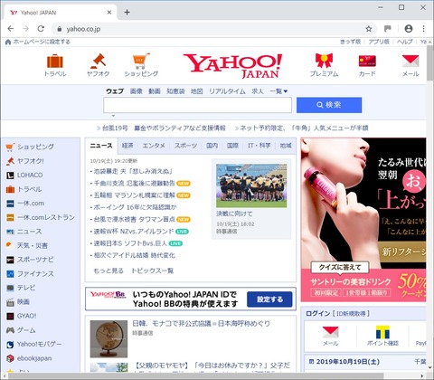434x380 pixels.
Task: Open the ヘルプ link at top right
Action: pyautogui.click(x=405, y=42)
